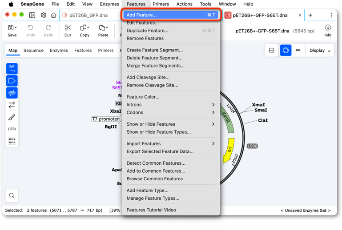The width and height of the screenshot is (342, 230).
Task: Open the Tools menu in menu bar
Action: pos(205,4)
